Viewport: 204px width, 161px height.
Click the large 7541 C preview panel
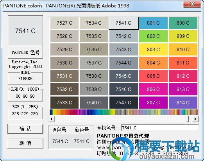25,31
